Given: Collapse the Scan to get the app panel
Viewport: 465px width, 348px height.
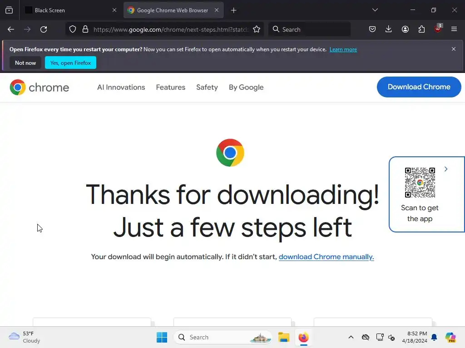Looking at the screenshot, I should 446,169.
